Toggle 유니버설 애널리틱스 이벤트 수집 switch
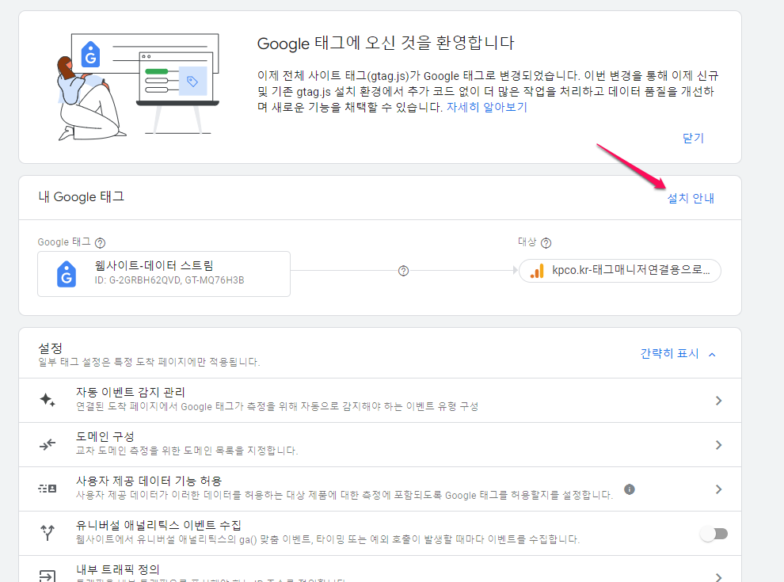 714,534
